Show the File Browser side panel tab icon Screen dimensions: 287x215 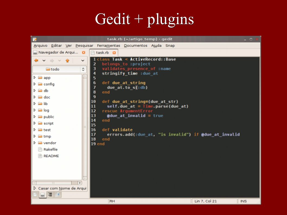pos(43,195)
